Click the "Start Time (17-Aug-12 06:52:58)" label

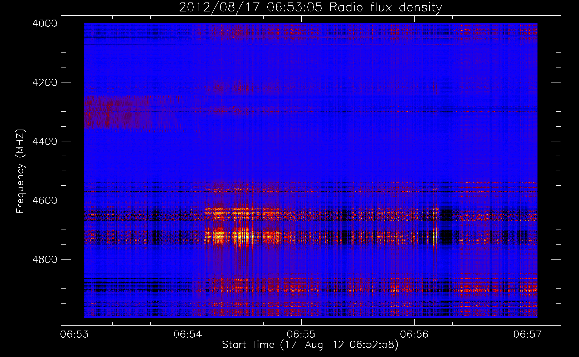[310, 345]
